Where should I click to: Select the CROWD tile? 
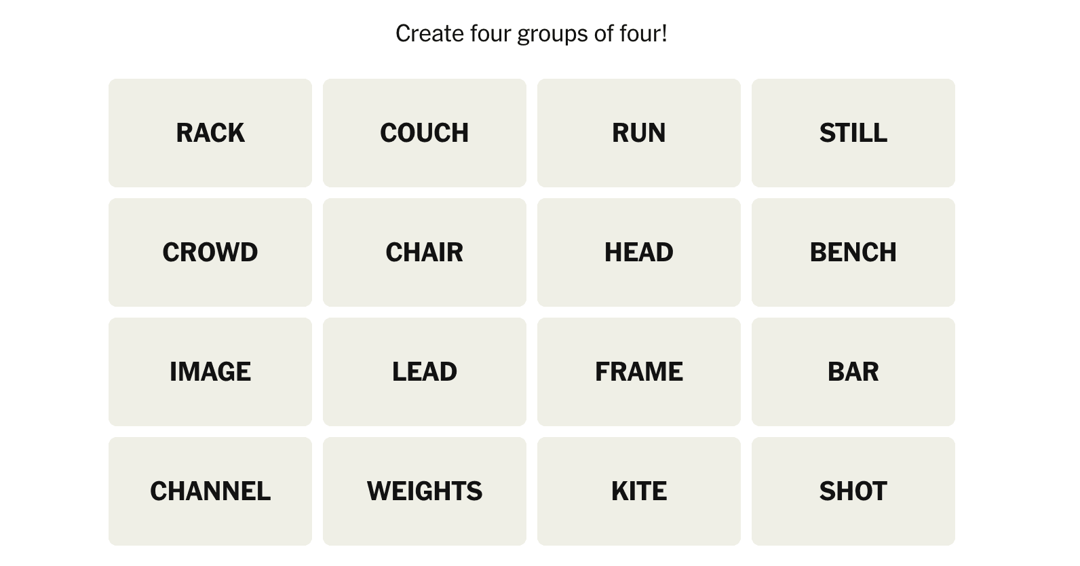pos(210,252)
